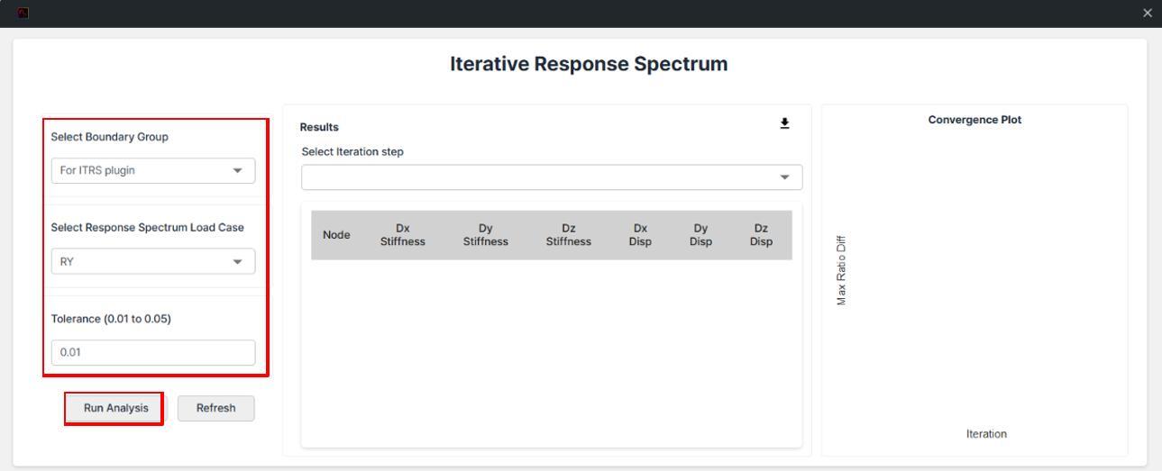Click the Iteration axis label
Image resolution: width=1162 pixels, height=471 pixels.
pos(986,434)
